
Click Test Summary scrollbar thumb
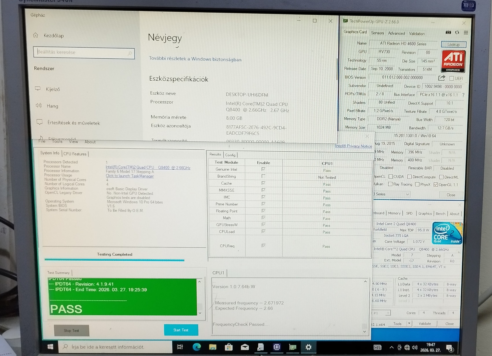[x=200, y=306]
